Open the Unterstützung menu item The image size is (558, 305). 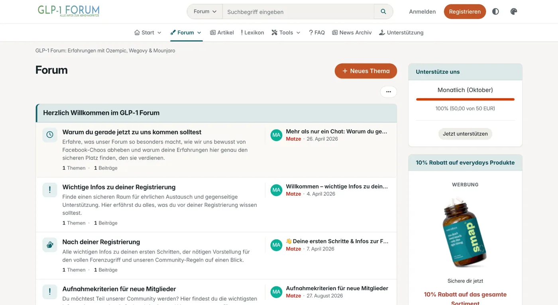401,33
